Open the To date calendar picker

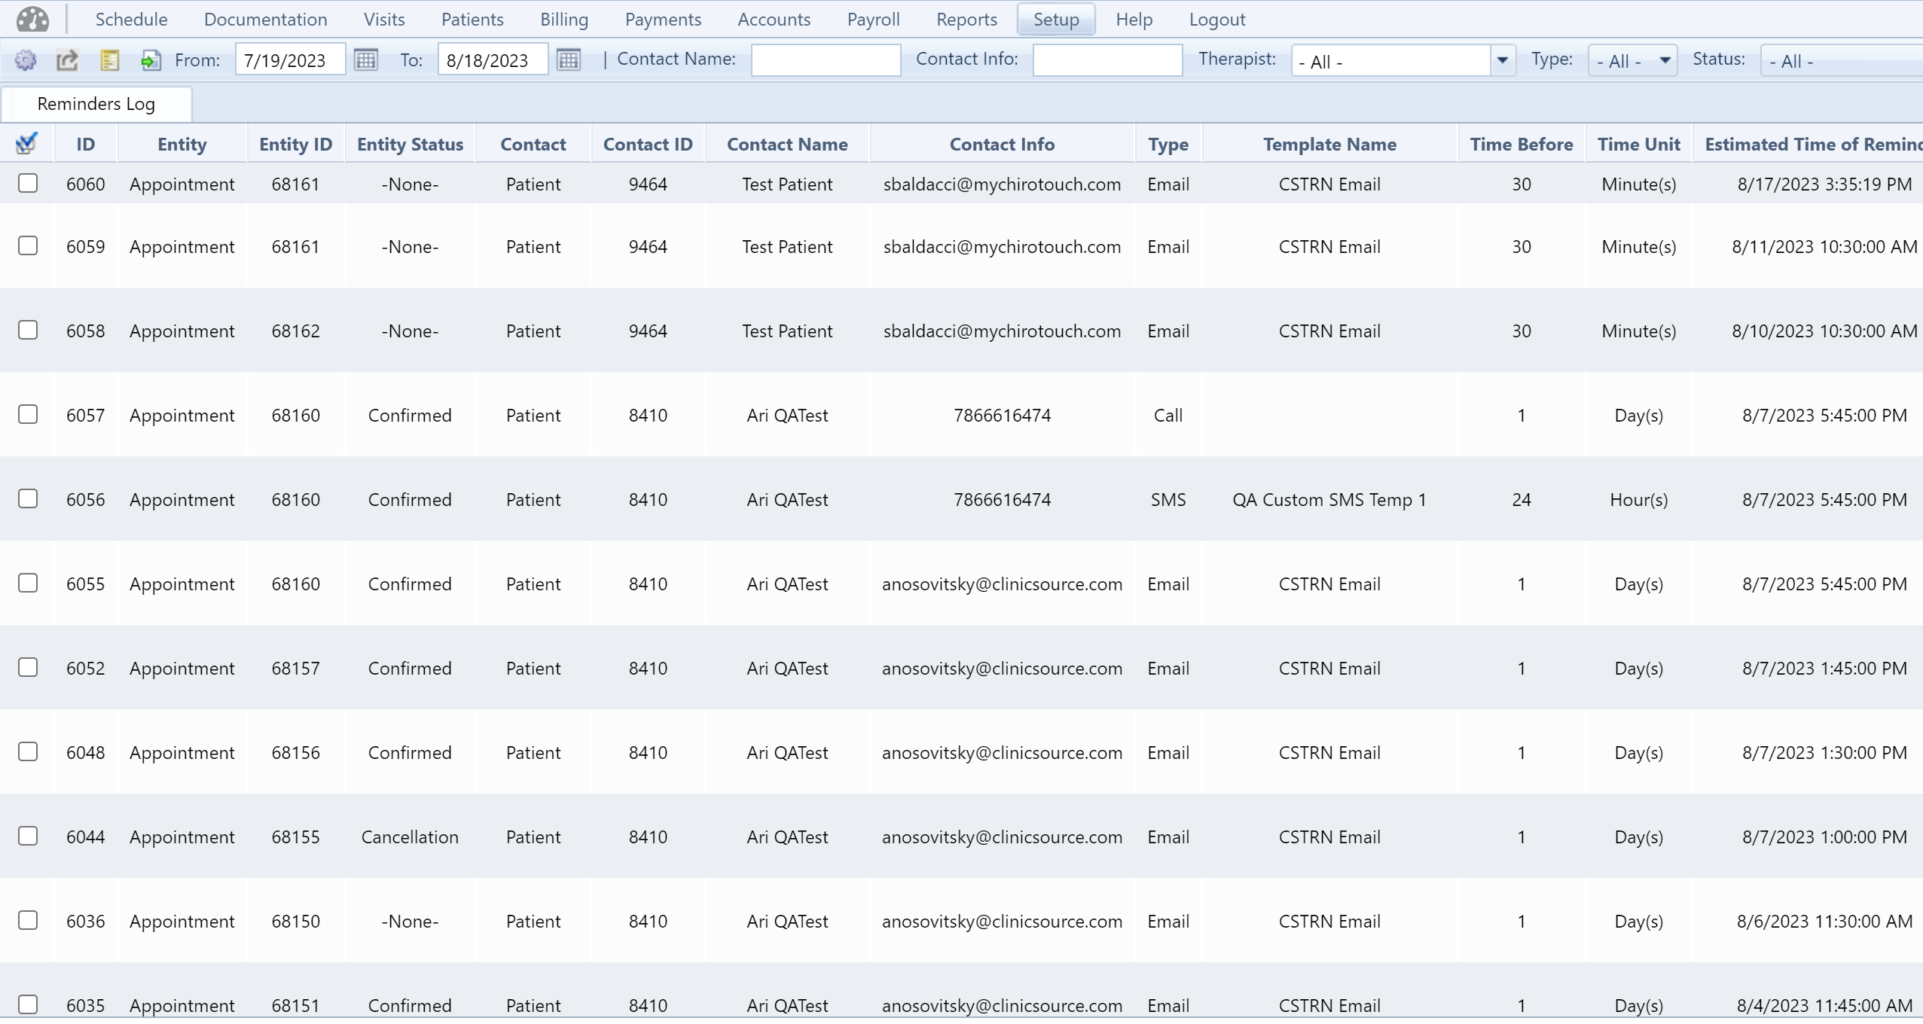click(569, 59)
